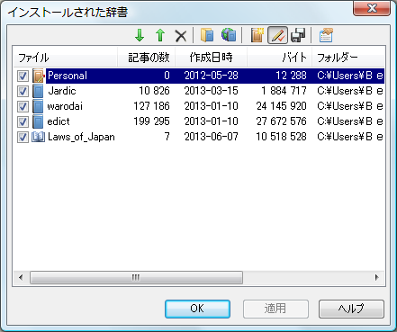Image resolution: width=397 pixels, height=332 pixels.
Task: Click byte size 10 518 528
Action: [282, 137]
